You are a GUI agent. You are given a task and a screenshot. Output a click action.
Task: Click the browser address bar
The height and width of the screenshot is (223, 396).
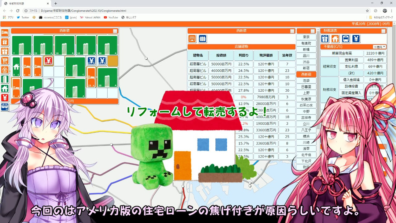click(x=194, y=11)
